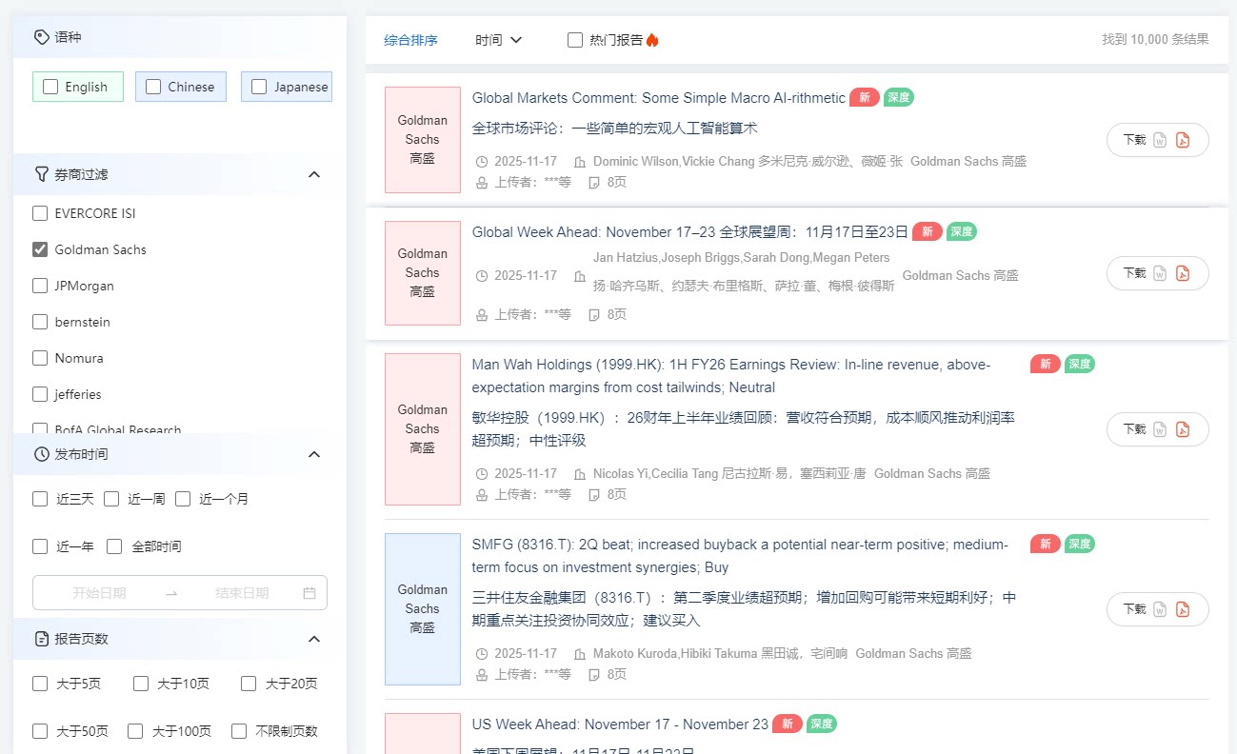
Task: Download PDF of Man Wah Holdings report
Action: point(1183,429)
